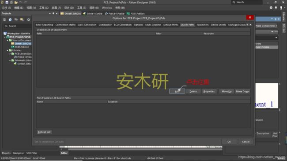Click the Projects panel gear settings icon

(x=28, y=19)
